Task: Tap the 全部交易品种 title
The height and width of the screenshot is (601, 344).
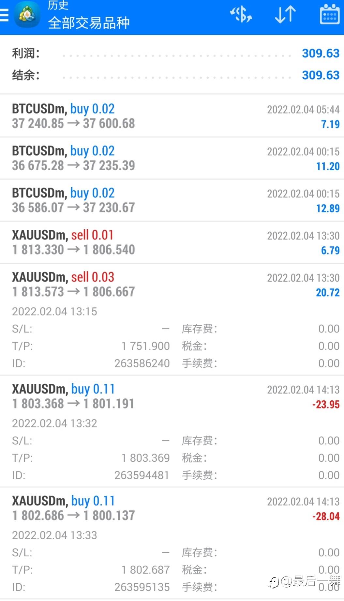Action: coord(89,23)
